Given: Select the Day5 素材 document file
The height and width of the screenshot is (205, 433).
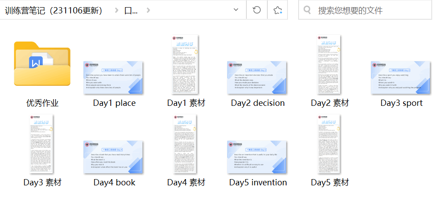Looking at the screenshot, I should (x=329, y=144).
